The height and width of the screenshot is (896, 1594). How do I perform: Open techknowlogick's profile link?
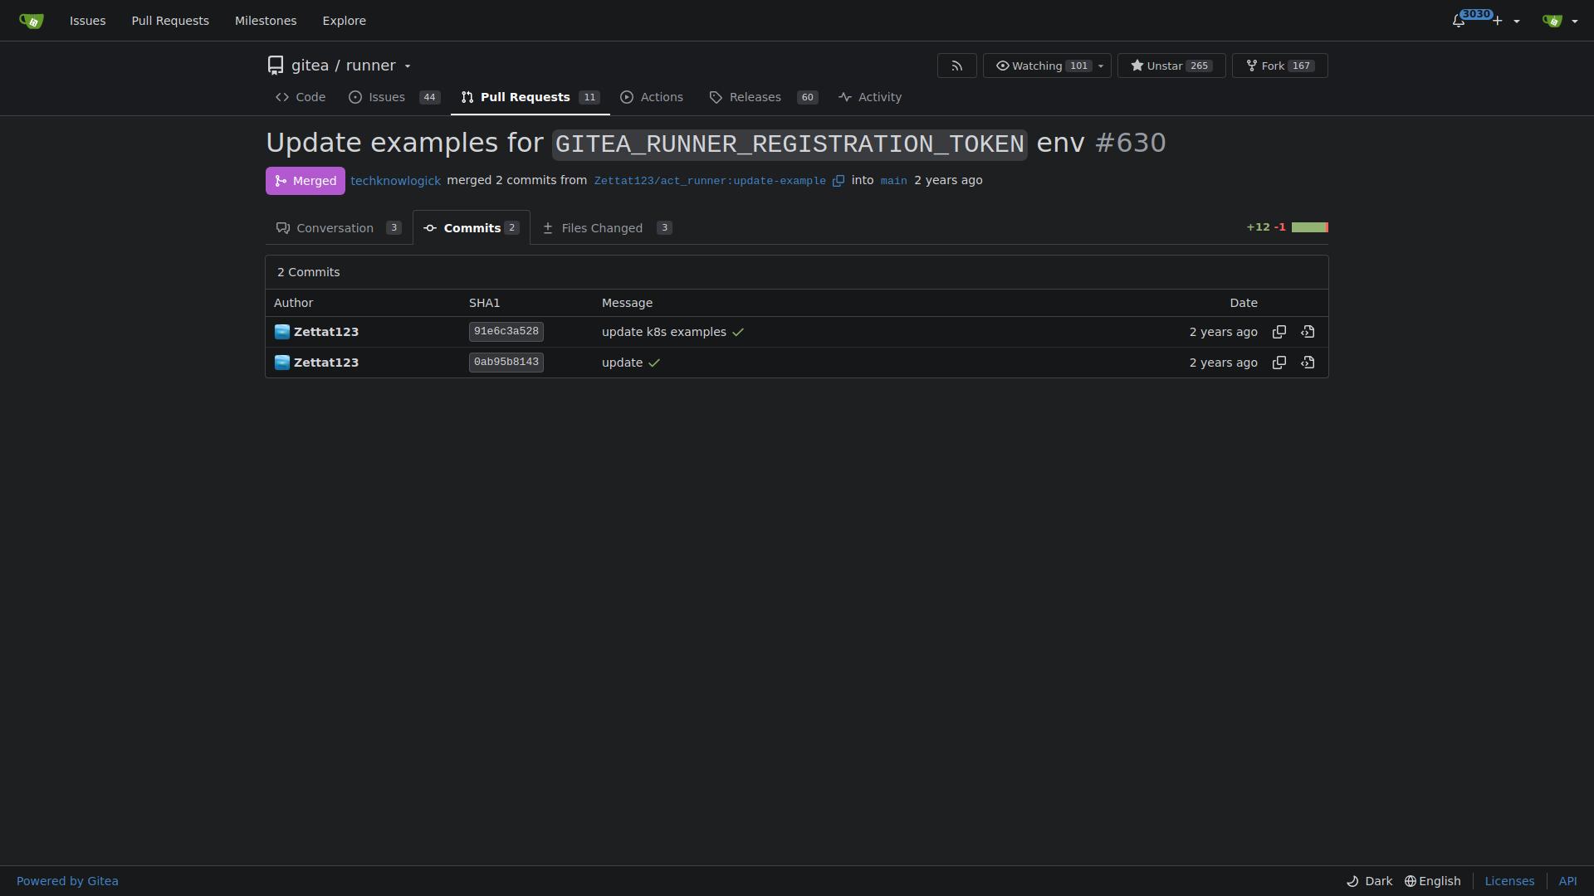(x=395, y=181)
